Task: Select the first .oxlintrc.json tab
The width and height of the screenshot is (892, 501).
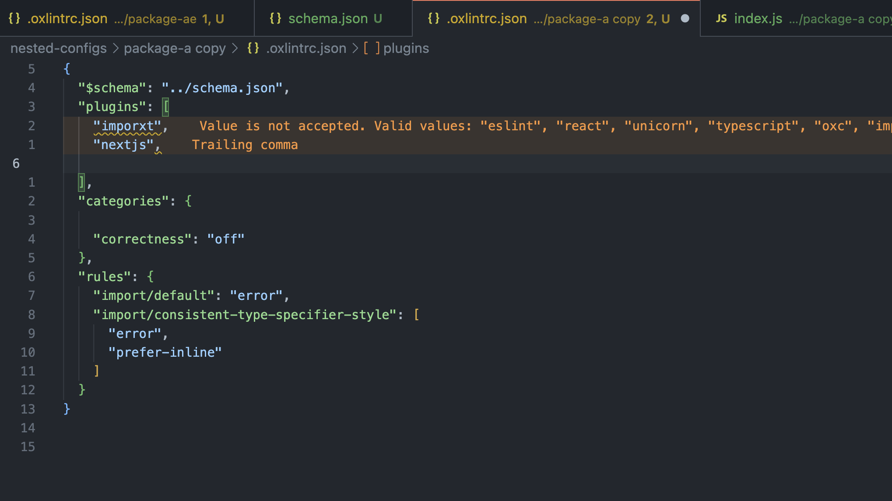Action: (67, 18)
